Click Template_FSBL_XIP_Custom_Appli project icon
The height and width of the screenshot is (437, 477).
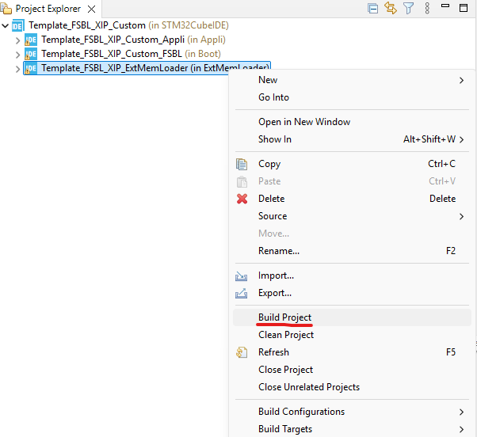click(x=31, y=40)
